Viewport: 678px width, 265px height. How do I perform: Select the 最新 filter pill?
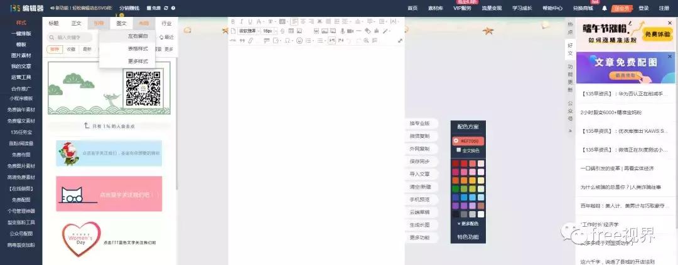pos(87,49)
